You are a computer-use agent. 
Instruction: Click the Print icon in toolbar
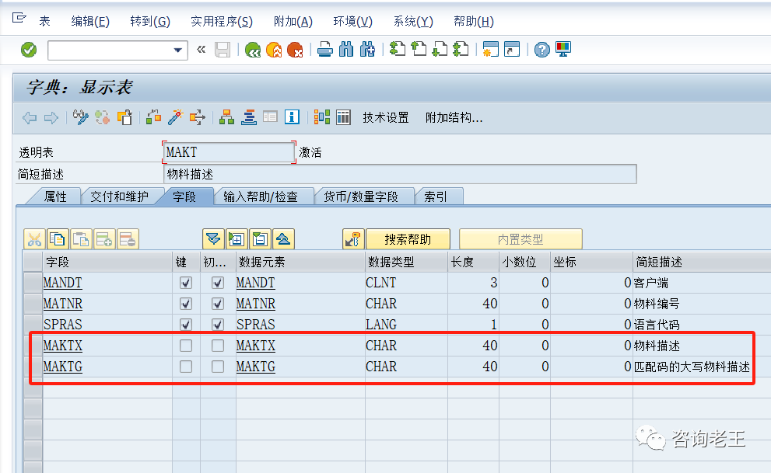click(325, 50)
